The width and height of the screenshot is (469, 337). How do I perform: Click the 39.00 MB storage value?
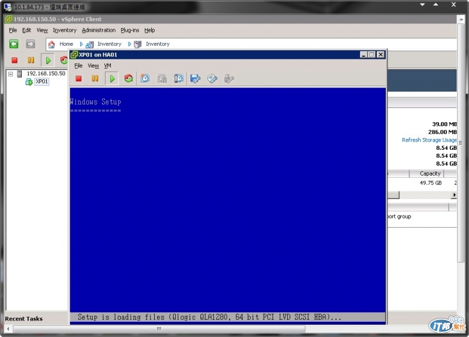(444, 124)
